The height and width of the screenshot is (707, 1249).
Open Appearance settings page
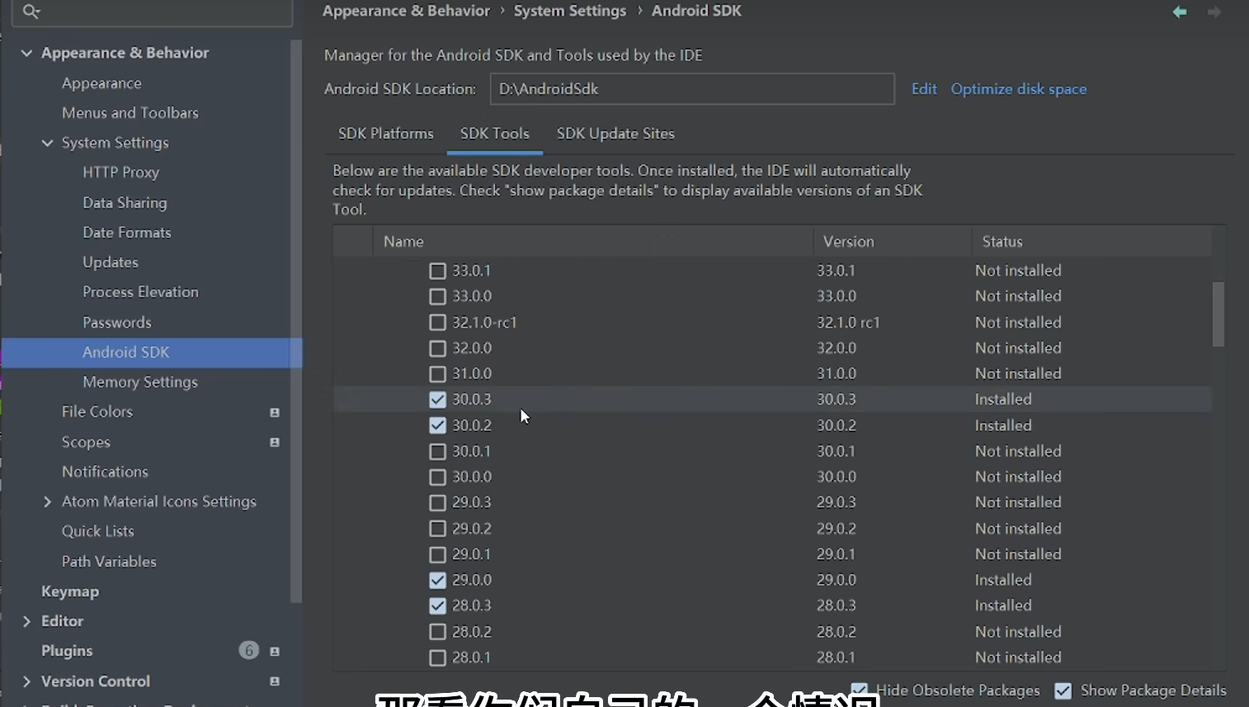click(x=101, y=83)
